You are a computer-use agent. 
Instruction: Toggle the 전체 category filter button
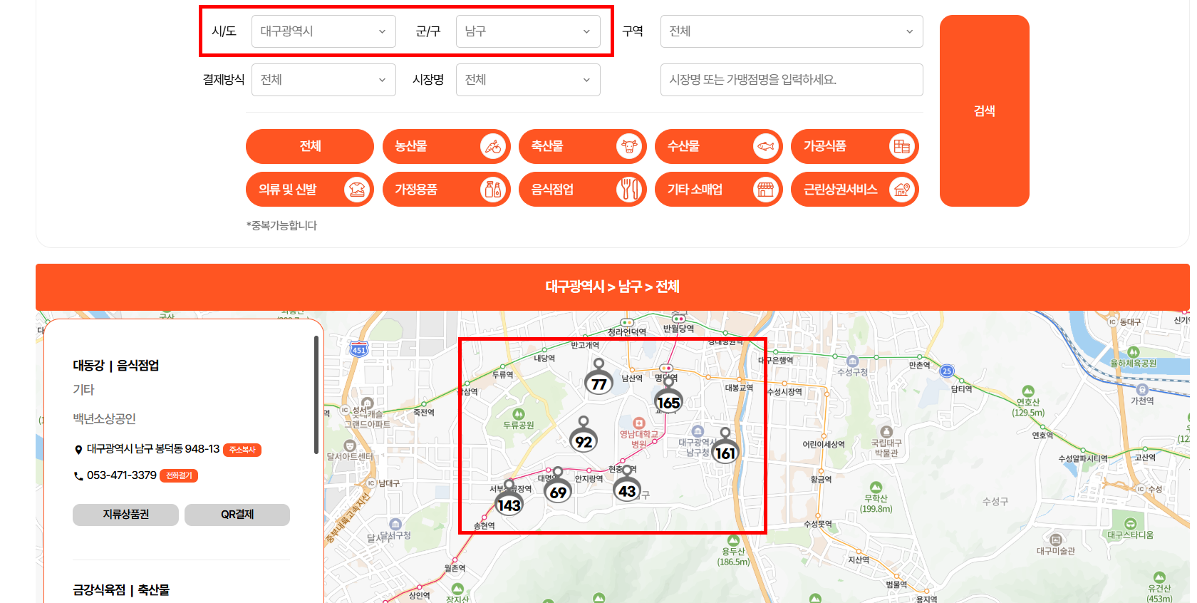[x=310, y=146]
